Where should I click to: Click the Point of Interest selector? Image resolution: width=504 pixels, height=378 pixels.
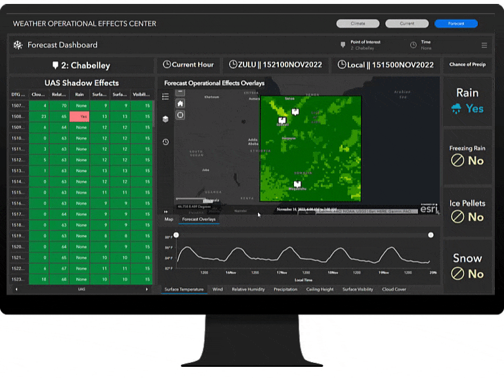coord(361,45)
